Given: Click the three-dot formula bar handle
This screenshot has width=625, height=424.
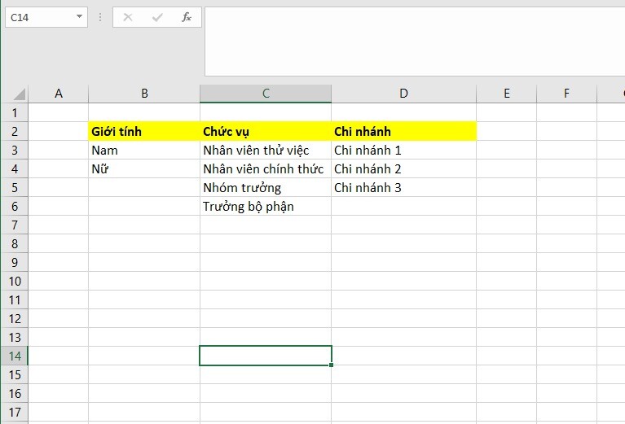Looking at the screenshot, I should coord(100,17).
